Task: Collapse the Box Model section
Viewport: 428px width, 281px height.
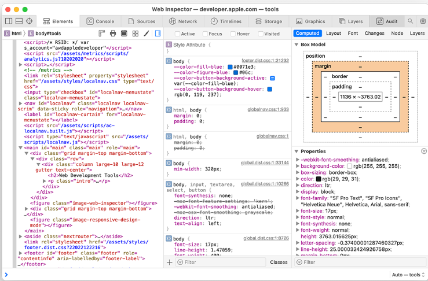Action: coord(297,45)
